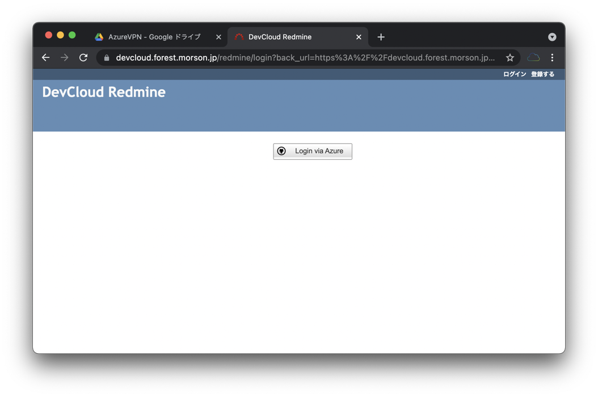This screenshot has width=598, height=397.
Task: View site information via lock icon
Action: coord(107,58)
